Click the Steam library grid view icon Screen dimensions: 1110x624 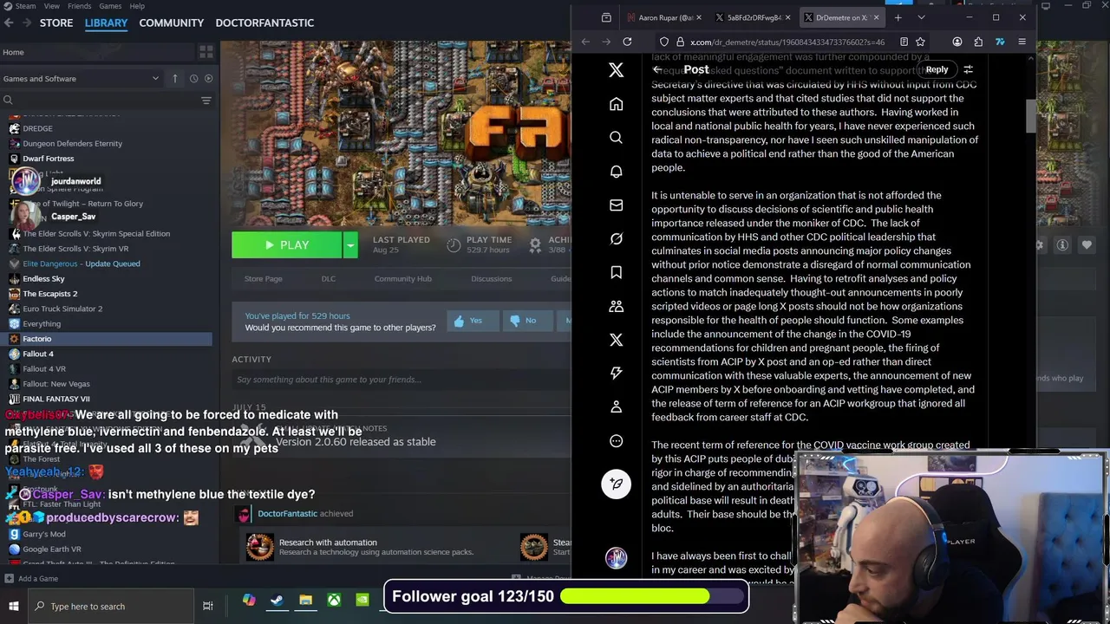point(206,52)
